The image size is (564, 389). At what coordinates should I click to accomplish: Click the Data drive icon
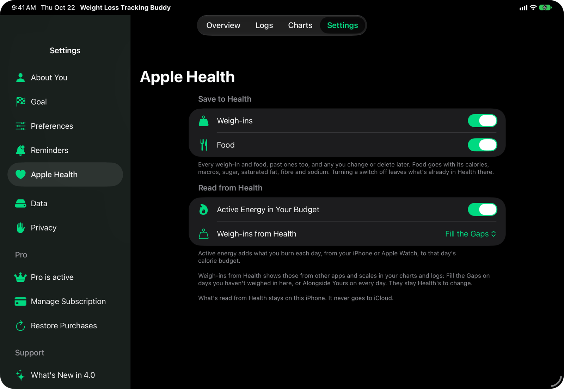point(20,203)
